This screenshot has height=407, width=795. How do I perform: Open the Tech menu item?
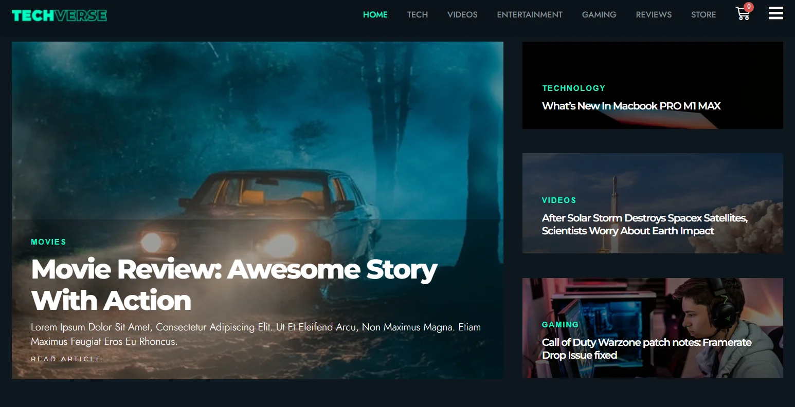tap(418, 14)
